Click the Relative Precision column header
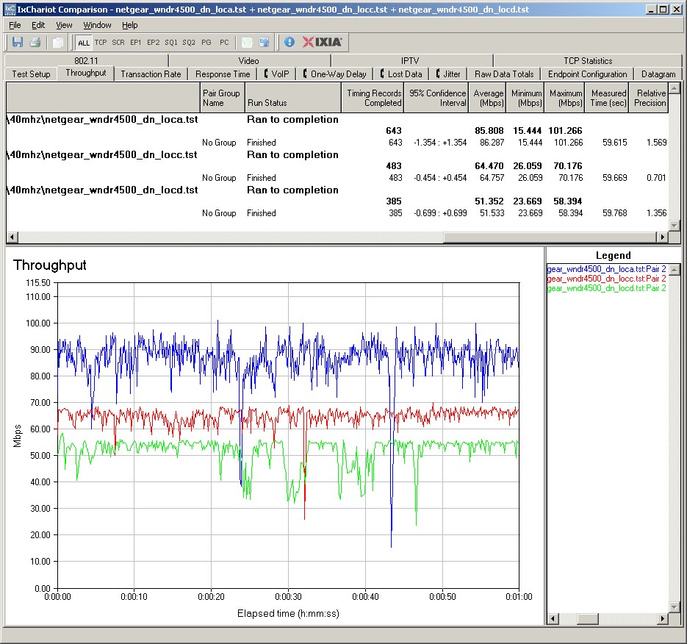This screenshot has height=644, width=687. (649, 98)
